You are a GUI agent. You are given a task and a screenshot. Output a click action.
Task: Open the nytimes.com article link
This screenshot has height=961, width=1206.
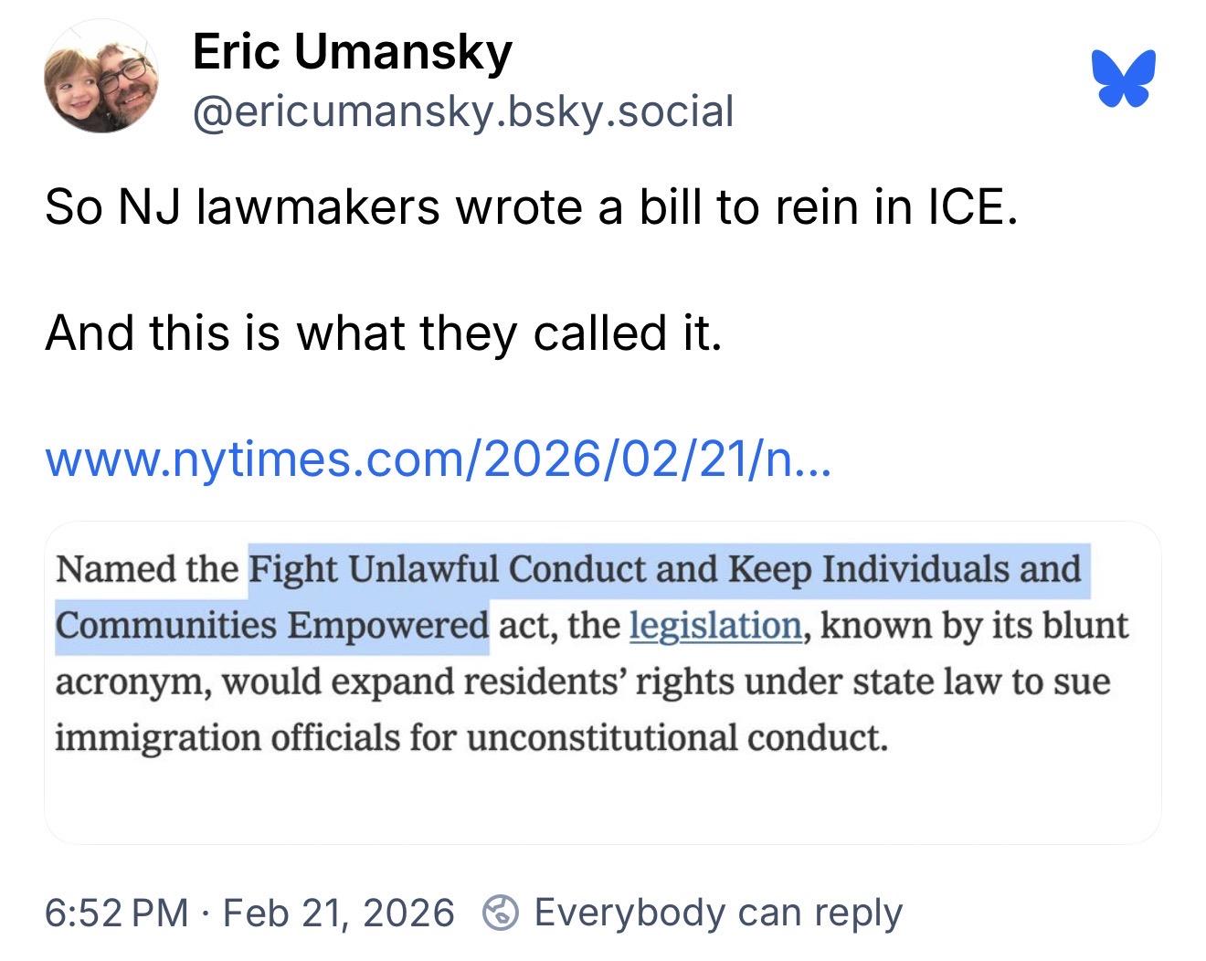pyautogui.click(x=438, y=459)
